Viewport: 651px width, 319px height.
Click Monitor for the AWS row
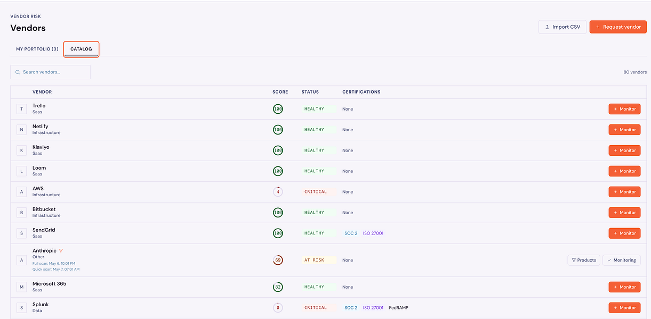pos(624,192)
